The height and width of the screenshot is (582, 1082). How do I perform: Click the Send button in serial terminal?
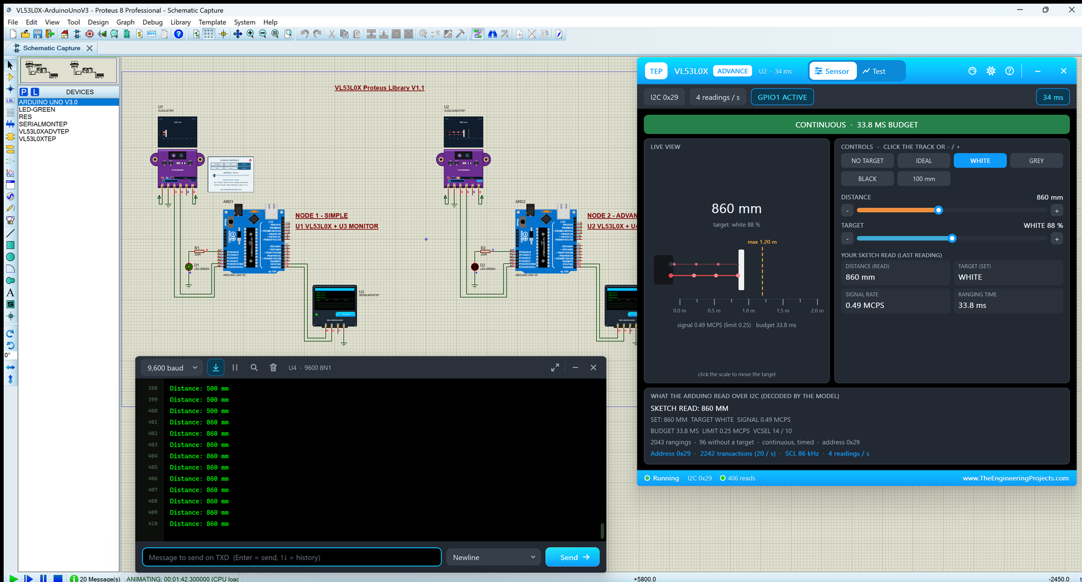click(x=572, y=557)
